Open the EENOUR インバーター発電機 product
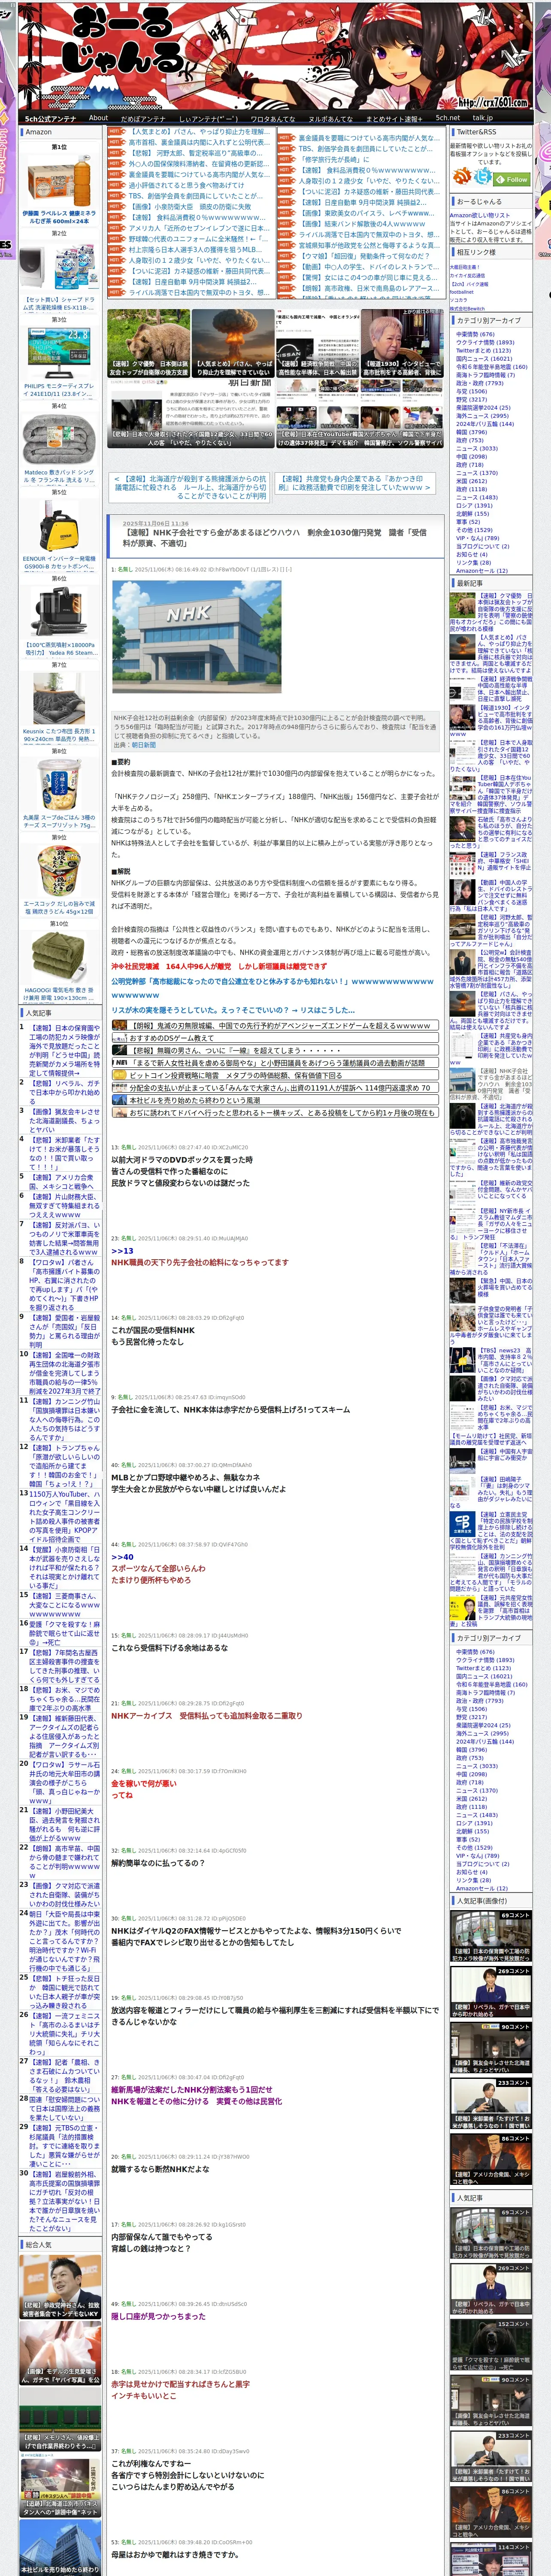The height and width of the screenshot is (2576, 551). point(59,562)
